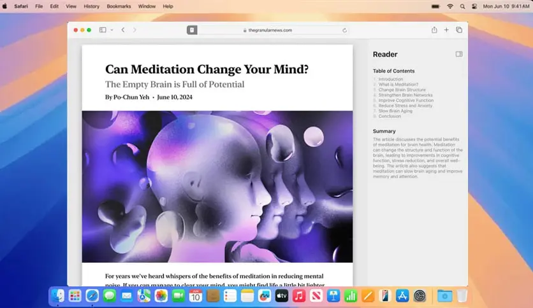Image resolution: width=533 pixels, height=308 pixels.
Task: Click the battery status icon
Action: pos(435,6)
